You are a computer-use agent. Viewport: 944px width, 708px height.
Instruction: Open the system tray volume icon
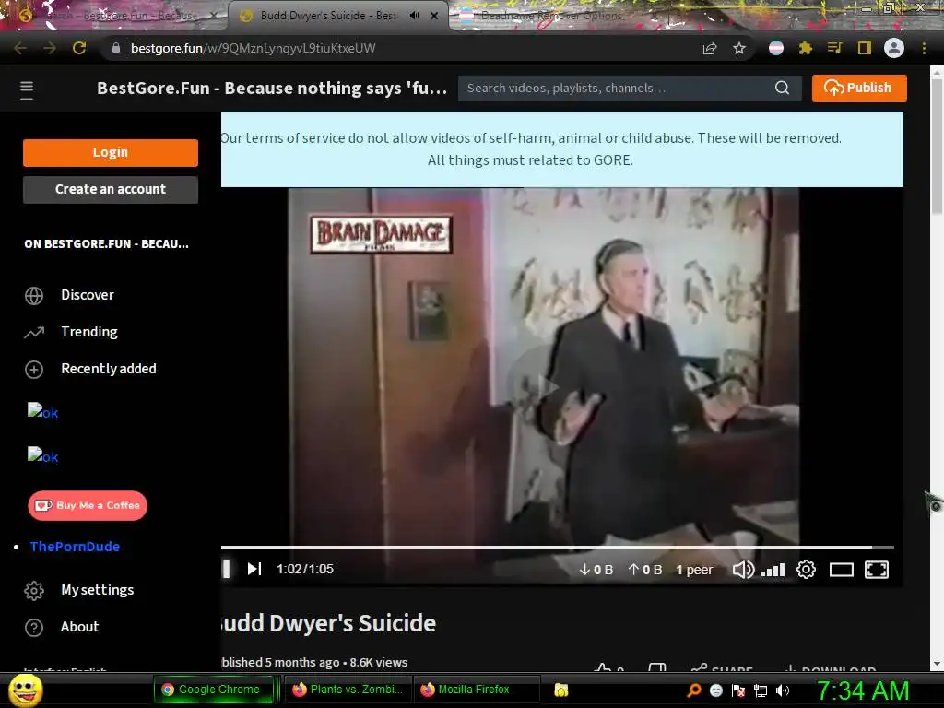(783, 690)
